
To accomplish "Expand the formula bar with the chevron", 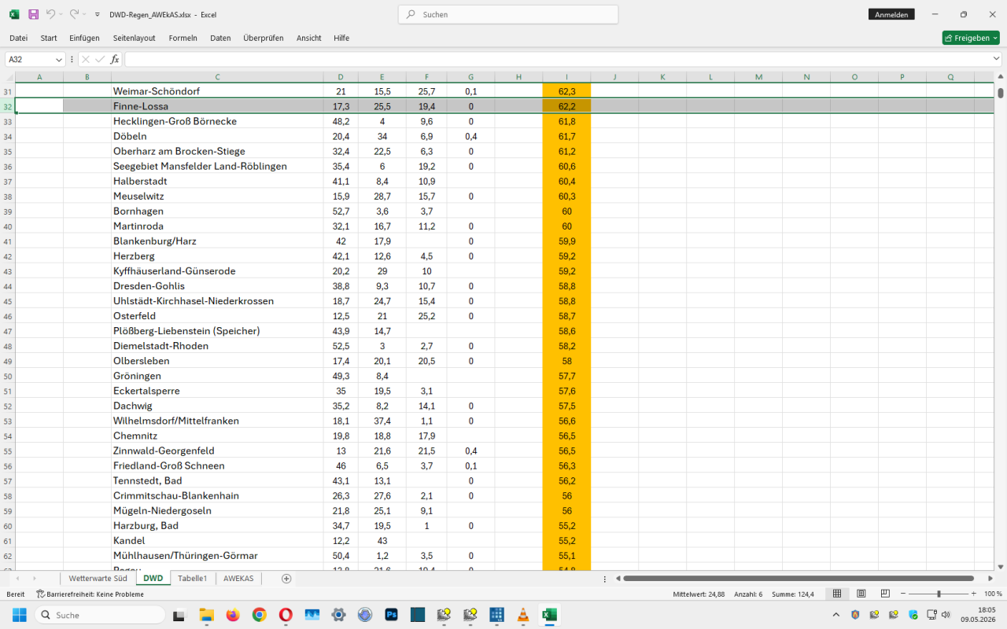I will (x=996, y=59).
